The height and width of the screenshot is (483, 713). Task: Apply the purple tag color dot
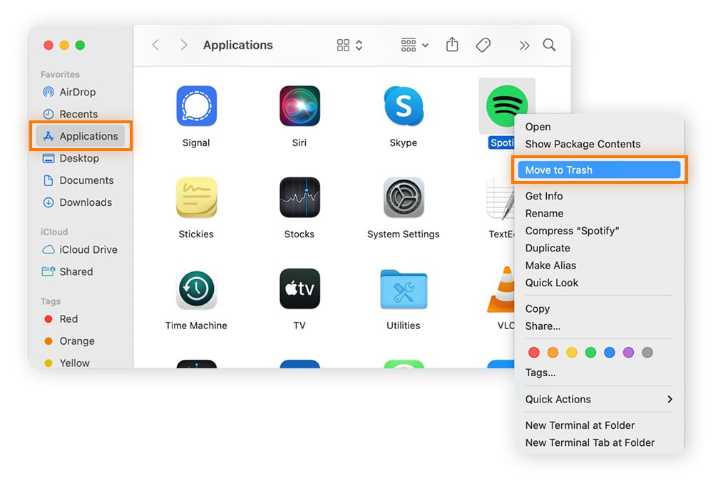pyautogui.click(x=628, y=352)
